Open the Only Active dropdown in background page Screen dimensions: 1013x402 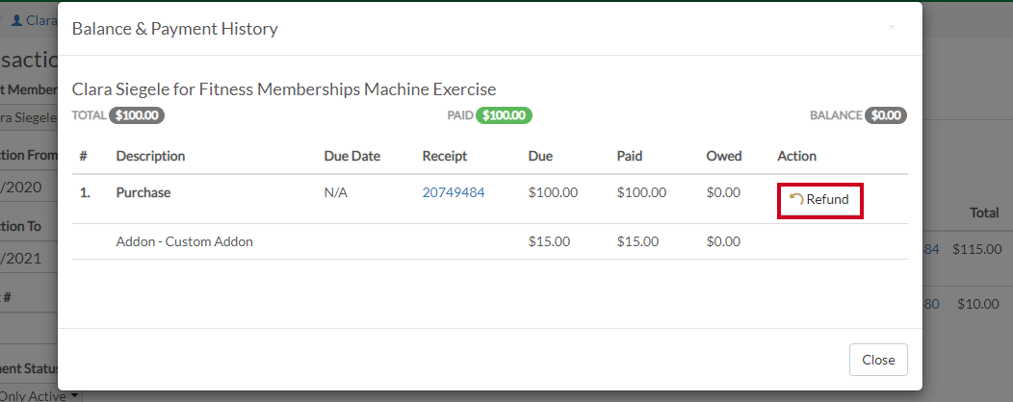point(40,395)
